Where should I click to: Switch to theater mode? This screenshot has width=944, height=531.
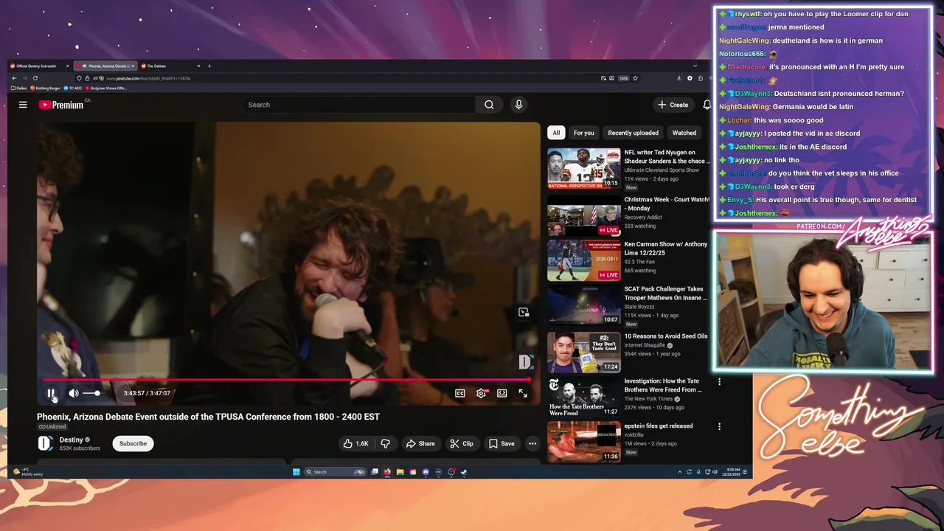[502, 393]
